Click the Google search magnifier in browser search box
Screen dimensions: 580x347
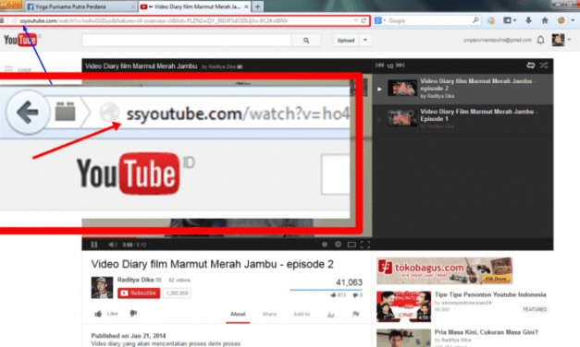475,20
